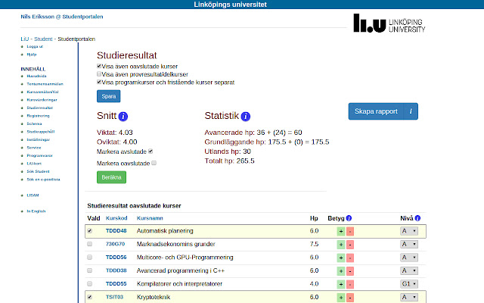Click minus for Kryptoteknik
The image size is (484, 303).
(x=350, y=298)
